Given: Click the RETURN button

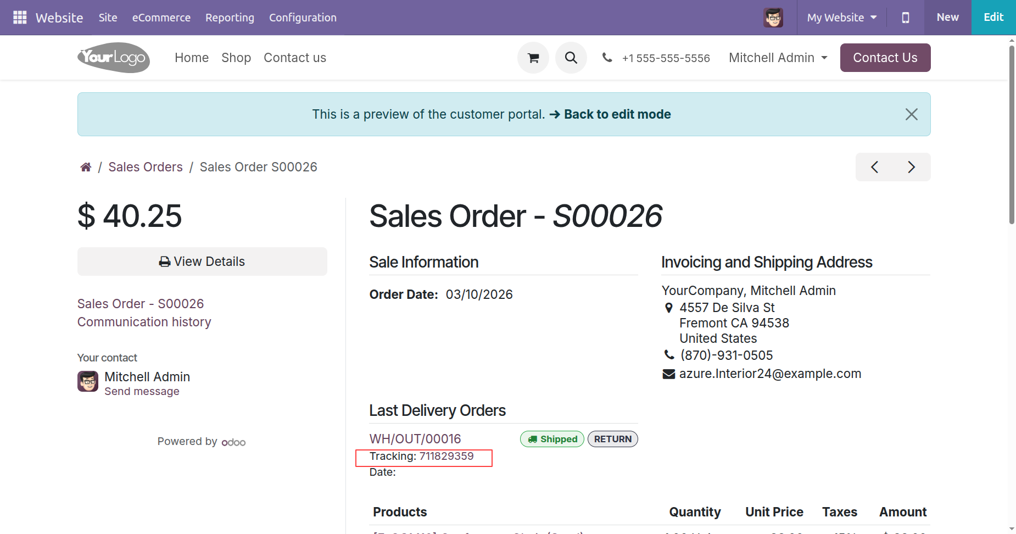Looking at the screenshot, I should coord(612,439).
